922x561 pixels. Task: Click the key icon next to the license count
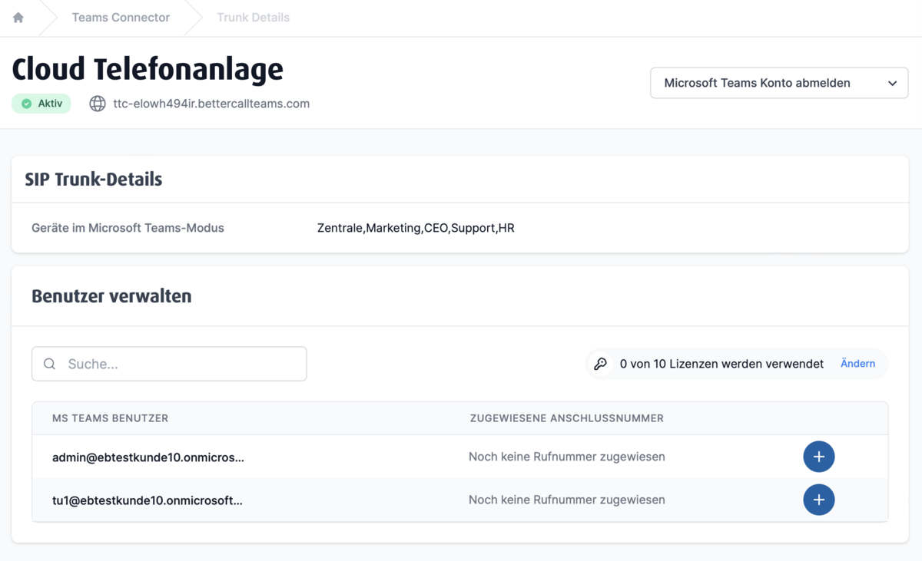coord(601,364)
